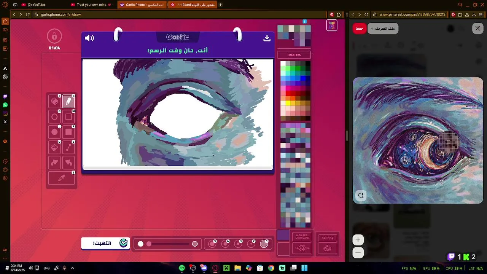Expand the PALETTES panel header

(294, 55)
